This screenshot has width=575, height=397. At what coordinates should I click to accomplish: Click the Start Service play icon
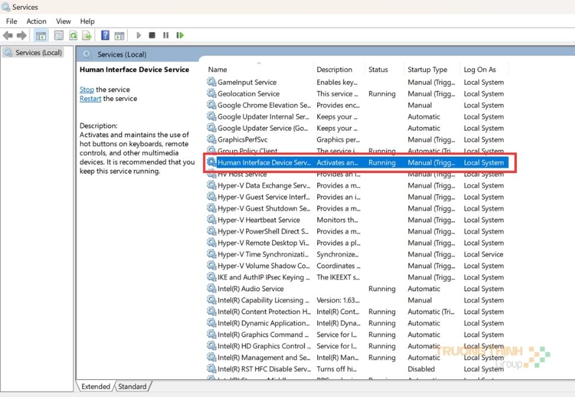(x=138, y=36)
